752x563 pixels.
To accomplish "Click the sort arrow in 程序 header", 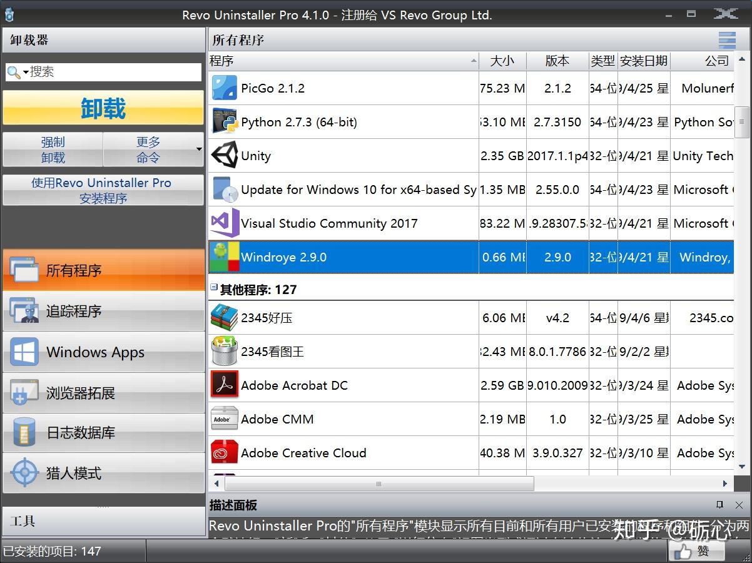I will click(x=473, y=61).
